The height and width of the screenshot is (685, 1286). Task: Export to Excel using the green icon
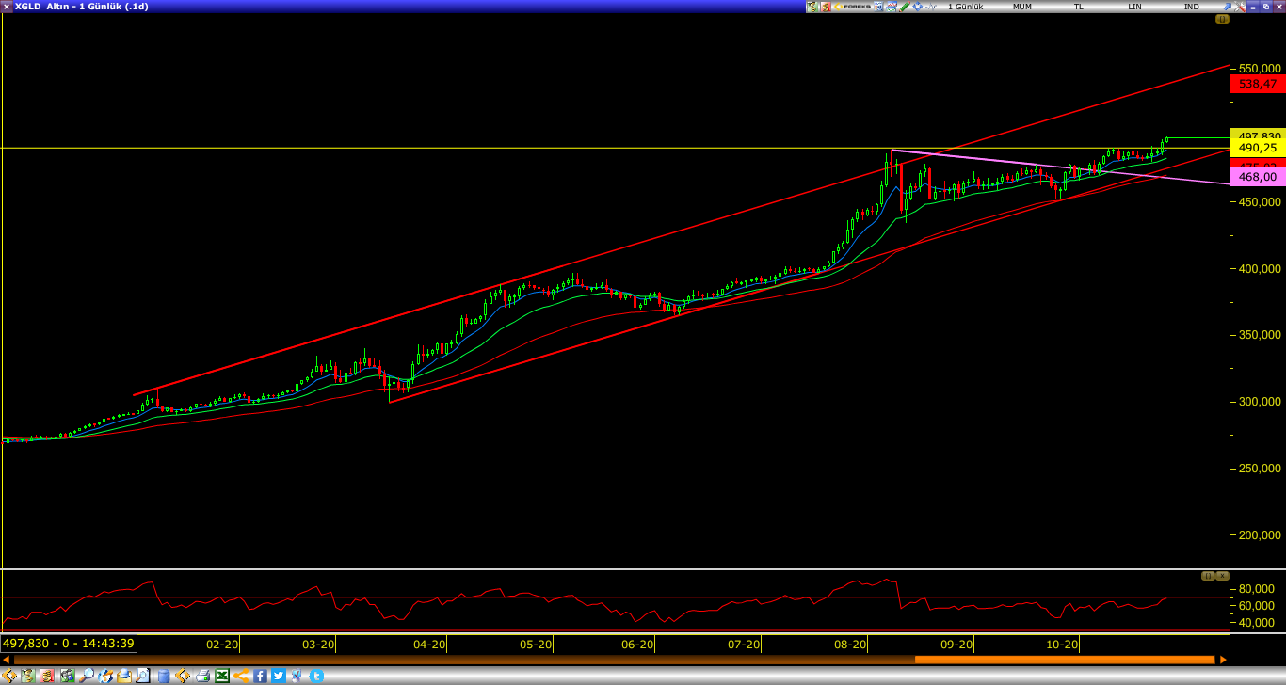coord(222,676)
